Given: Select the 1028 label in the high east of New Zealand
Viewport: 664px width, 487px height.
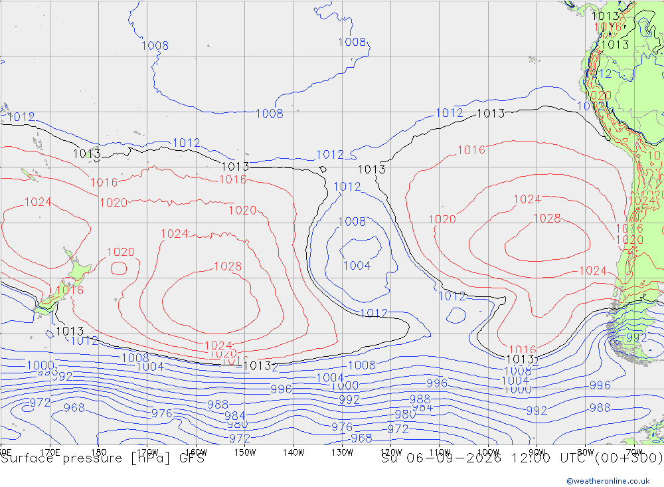Looking at the screenshot, I should [x=228, y=266].
